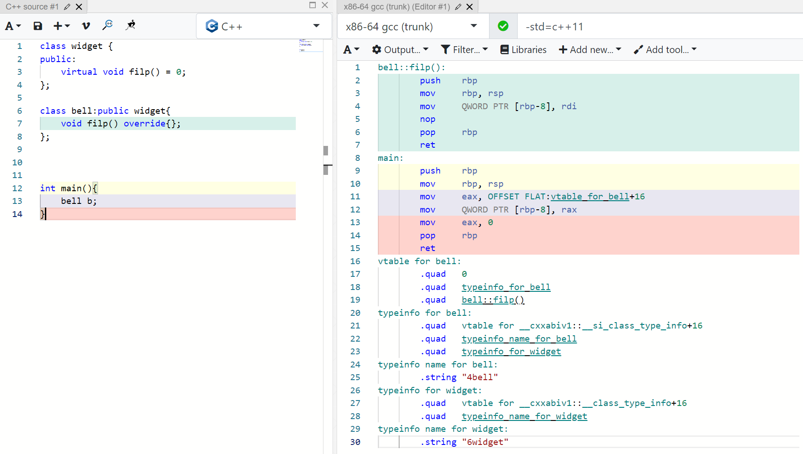Open the Output options gear menu
This screenshot has height=454, width=803.
coord(400,50)
